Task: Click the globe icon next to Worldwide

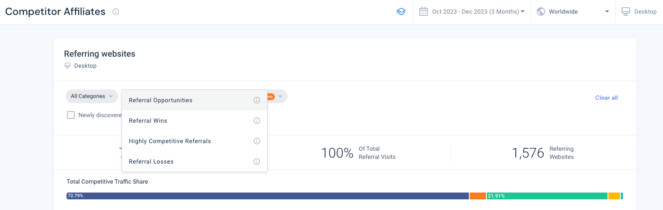Action: [541, 12]
